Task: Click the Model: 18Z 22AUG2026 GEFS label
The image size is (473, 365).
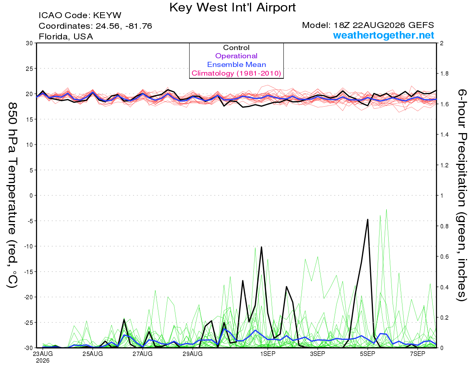Action: (x=368, y=25)
